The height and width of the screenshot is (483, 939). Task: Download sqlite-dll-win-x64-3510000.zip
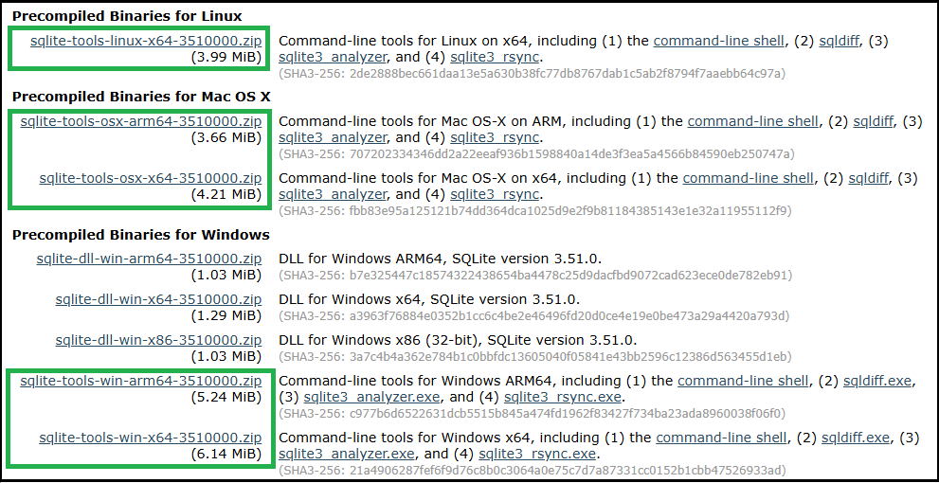[x=158, y=299]
